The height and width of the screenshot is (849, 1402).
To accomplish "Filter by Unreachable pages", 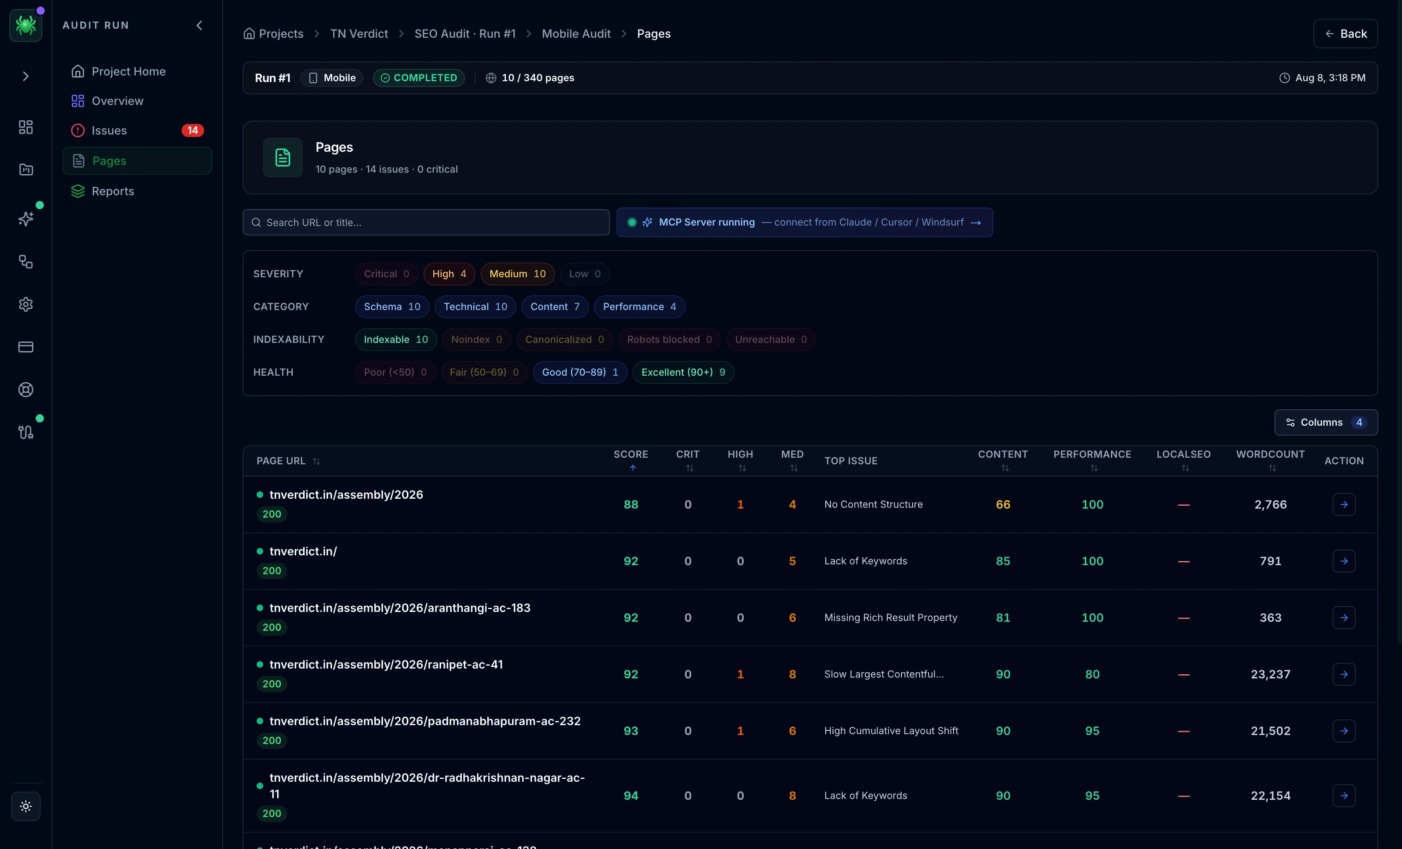I will tap(771, 339).
